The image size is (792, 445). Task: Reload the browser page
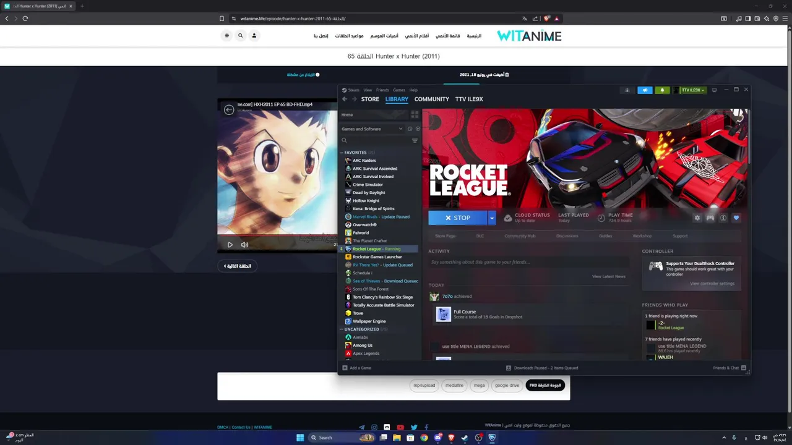pos(25,19)
